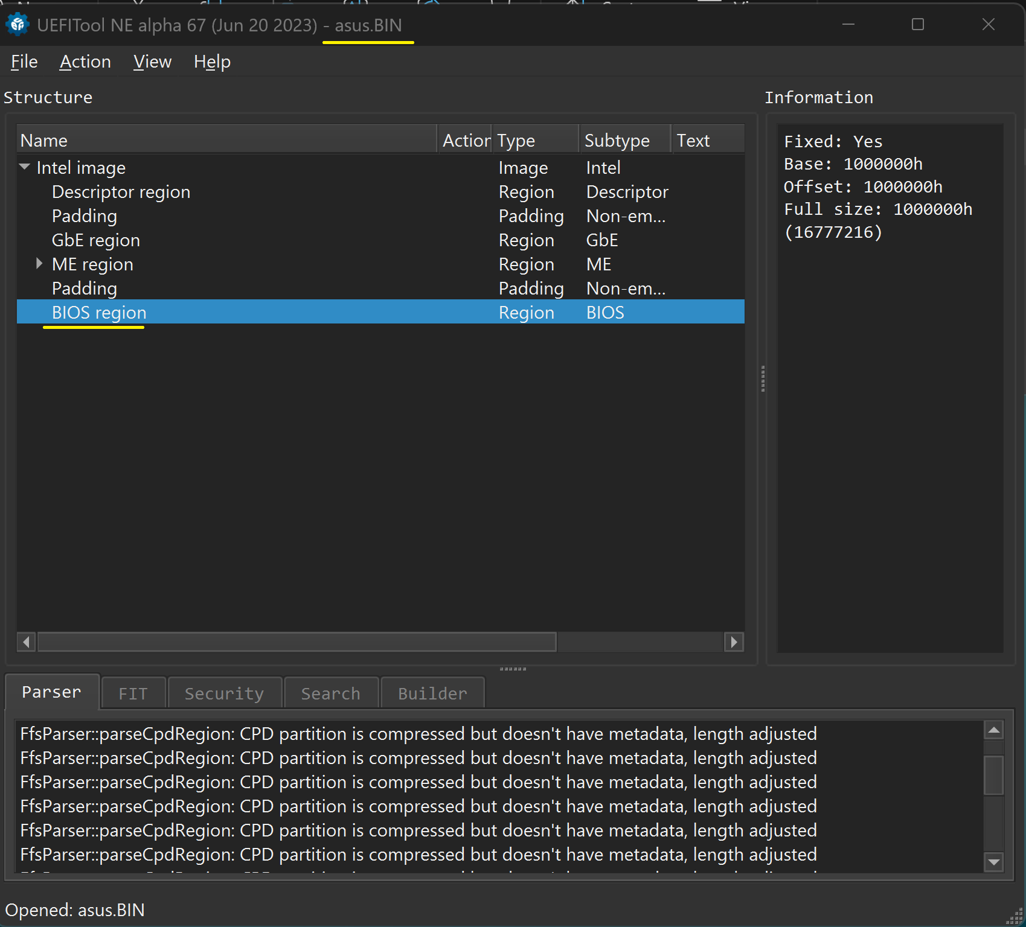Click the structure tree horizontal scrollbar thumb

click(x=297, y=642)
